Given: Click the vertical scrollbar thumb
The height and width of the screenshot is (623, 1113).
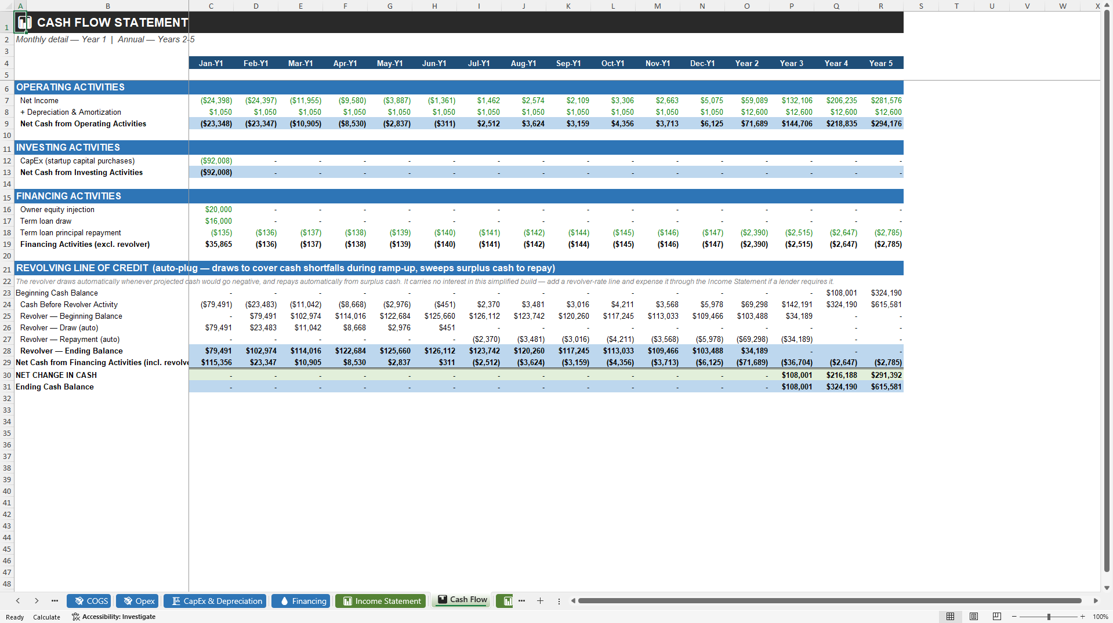Looking at the screenshot, I should coord(1107,292).
